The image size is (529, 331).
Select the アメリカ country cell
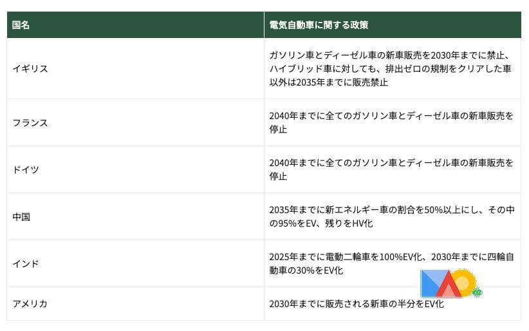pyautogui.click(x=30, y=303)
